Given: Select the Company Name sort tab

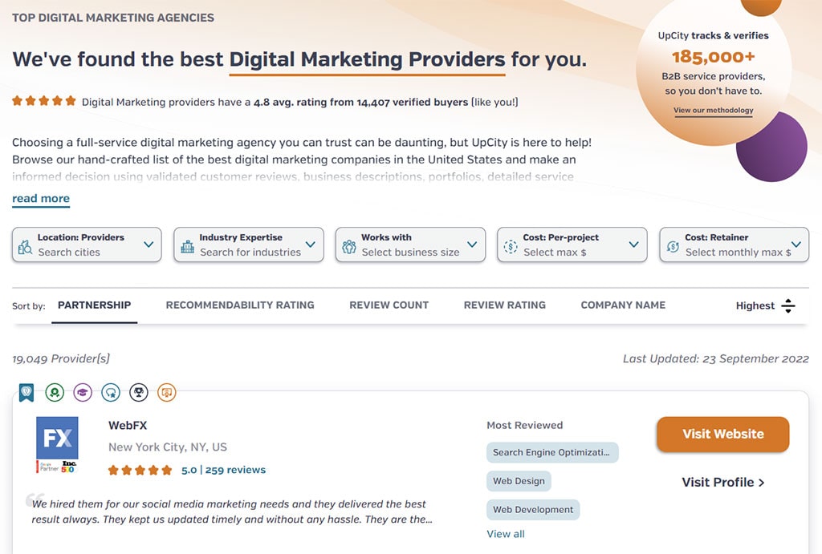Looking at the screenshot, I should 623,305.
